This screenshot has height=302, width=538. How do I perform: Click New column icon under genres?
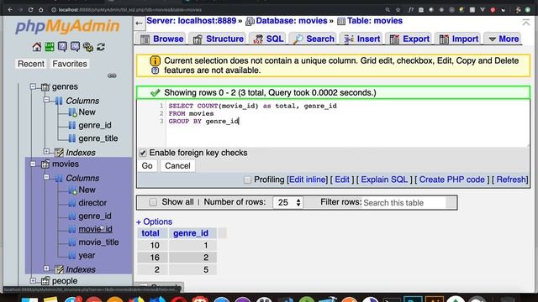click(72, 112)
